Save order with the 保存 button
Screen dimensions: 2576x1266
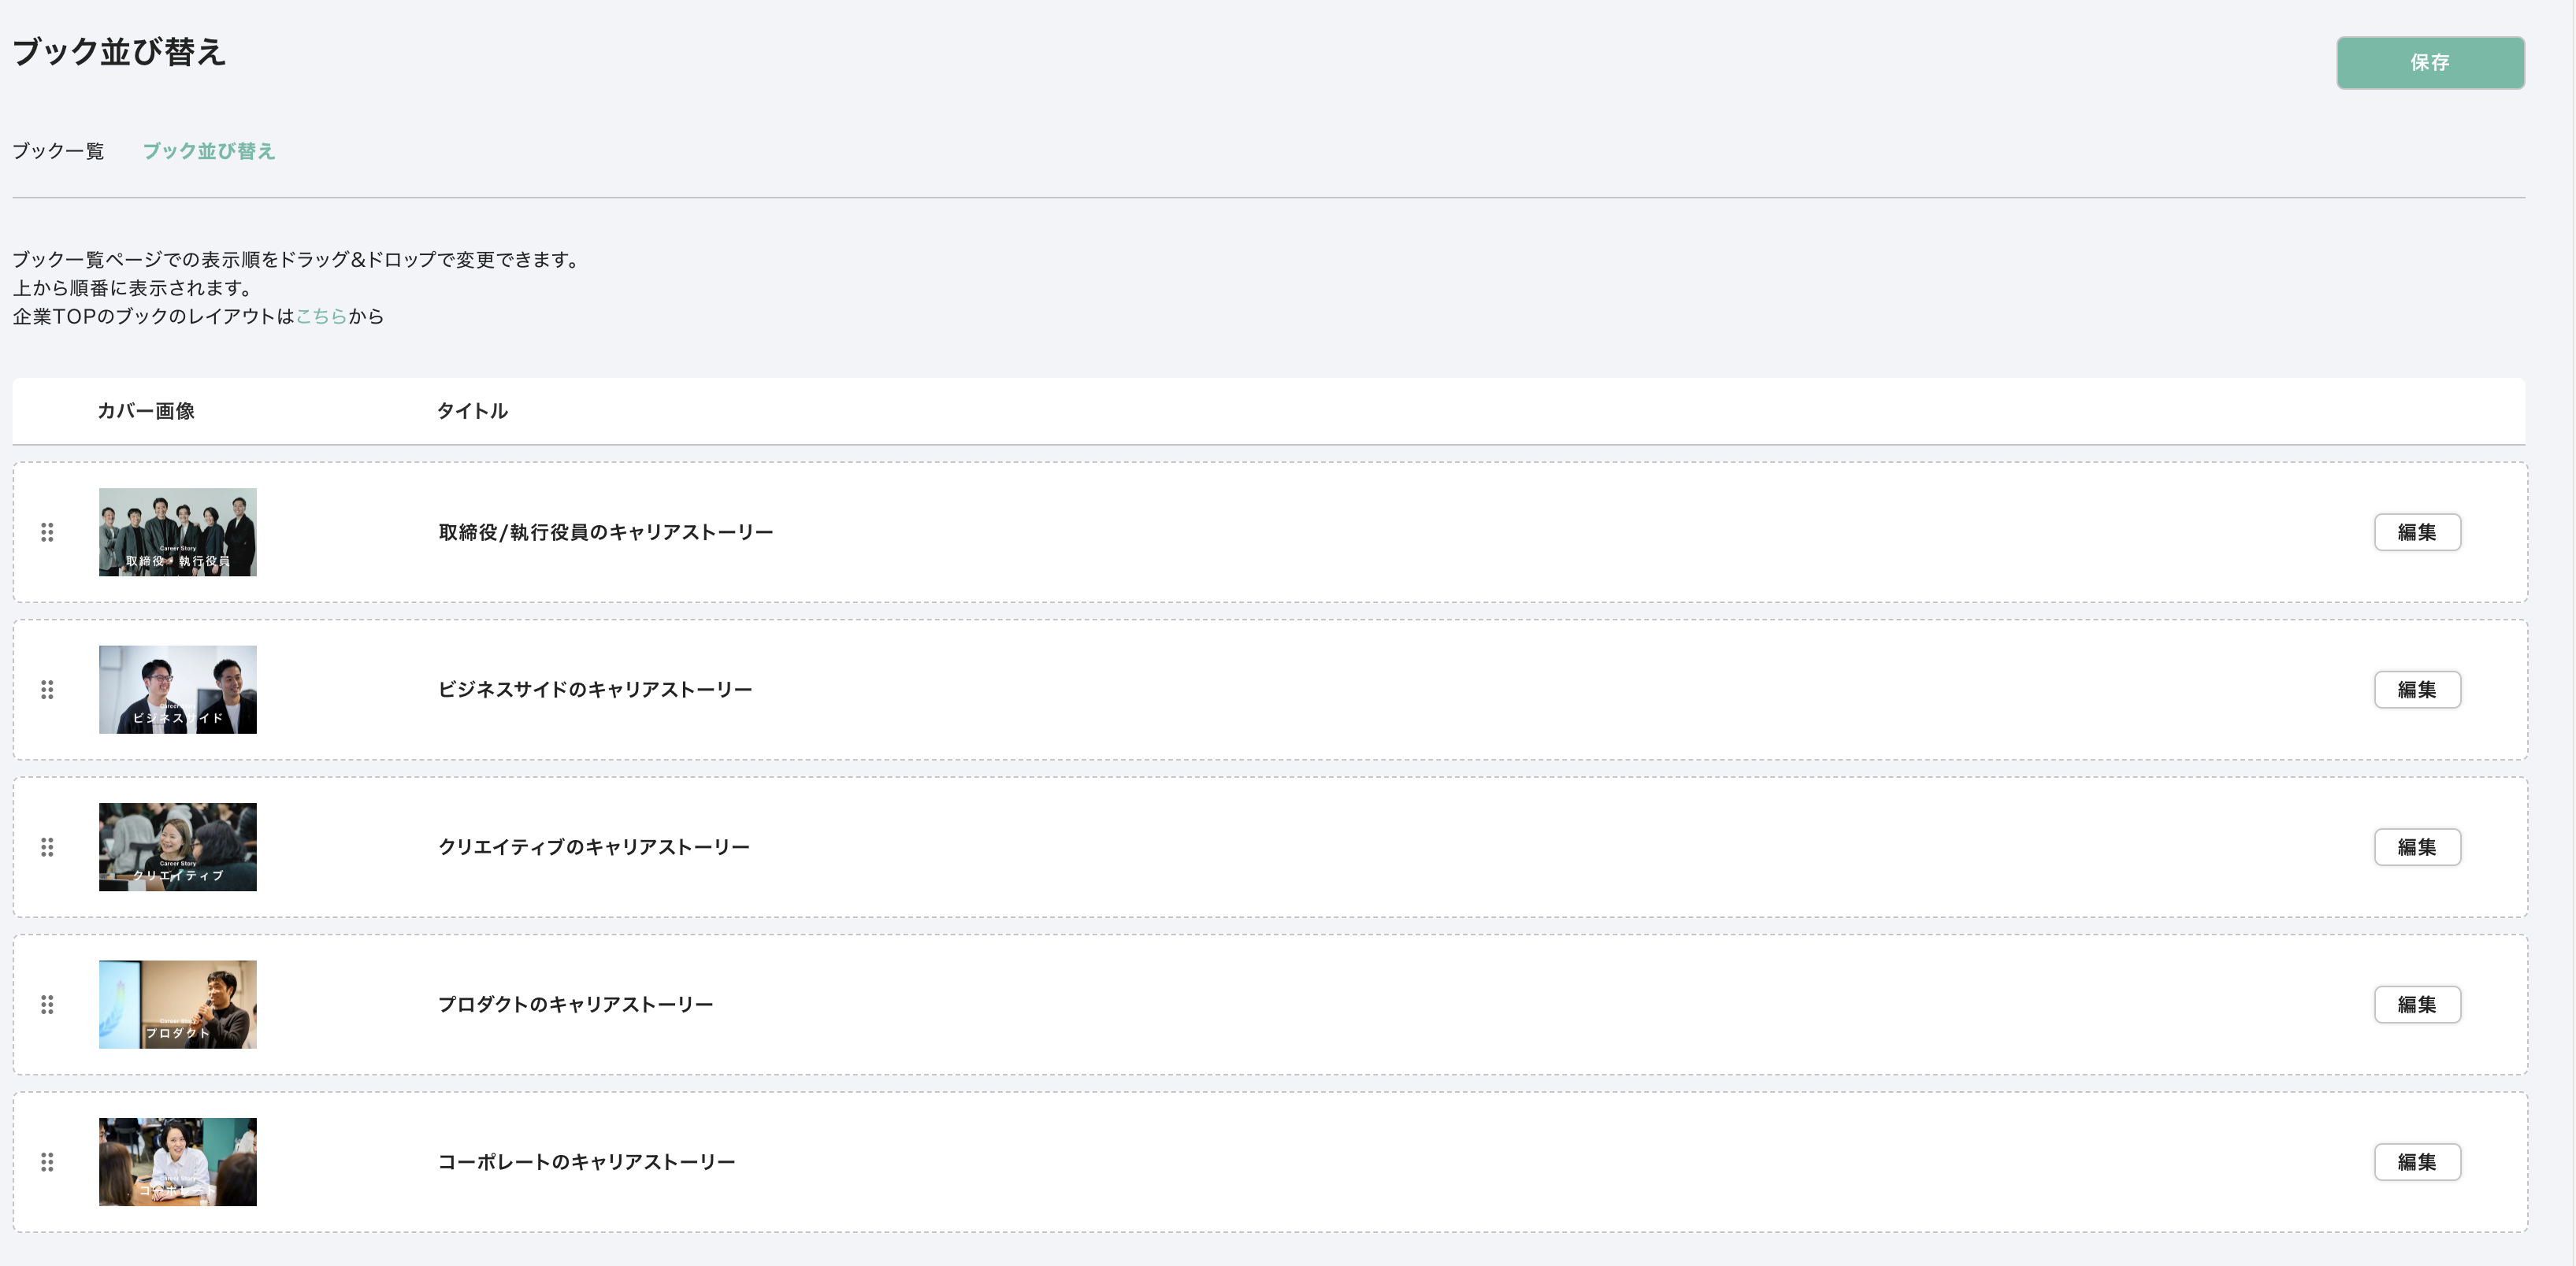[x=2430, y=63]
